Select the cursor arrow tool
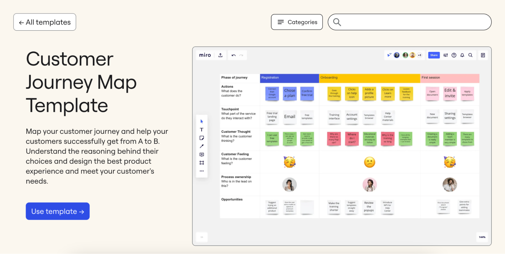 coord(202,121)
